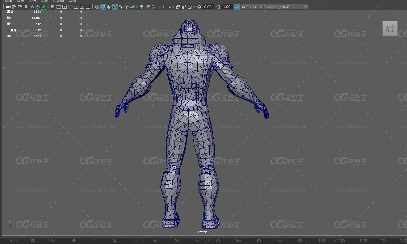Toggle Textured checker display icon
This screenshot has width=407, height=244.
[x=121, y=7]
